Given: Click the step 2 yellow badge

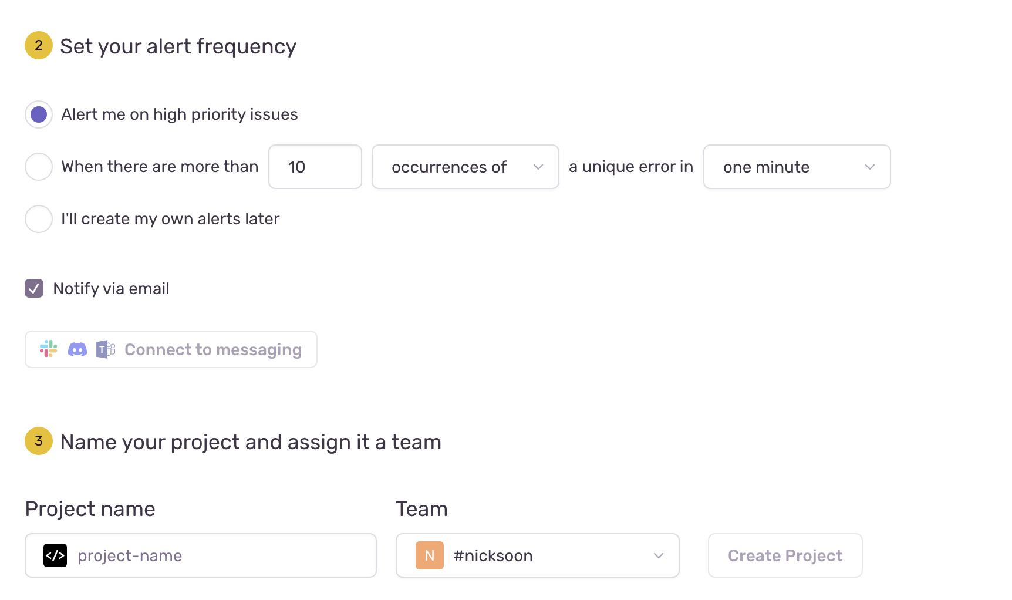Looking at the screenshot, I should pos(39,45).
